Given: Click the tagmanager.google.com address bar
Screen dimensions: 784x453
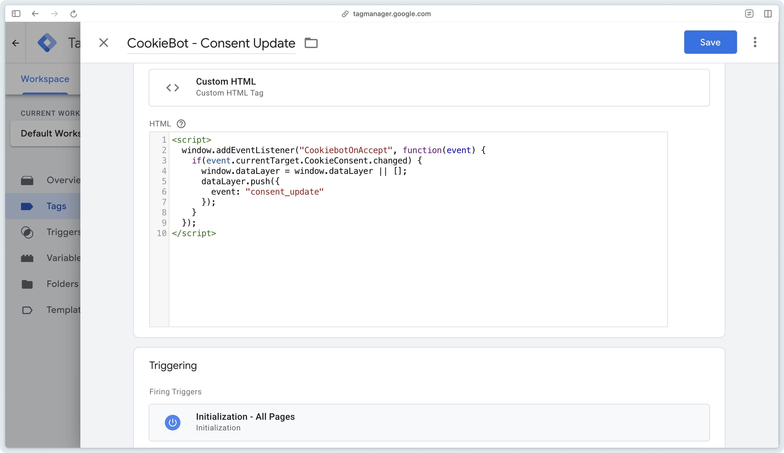Looking at the screenshot, I should (x=392, y=14).
